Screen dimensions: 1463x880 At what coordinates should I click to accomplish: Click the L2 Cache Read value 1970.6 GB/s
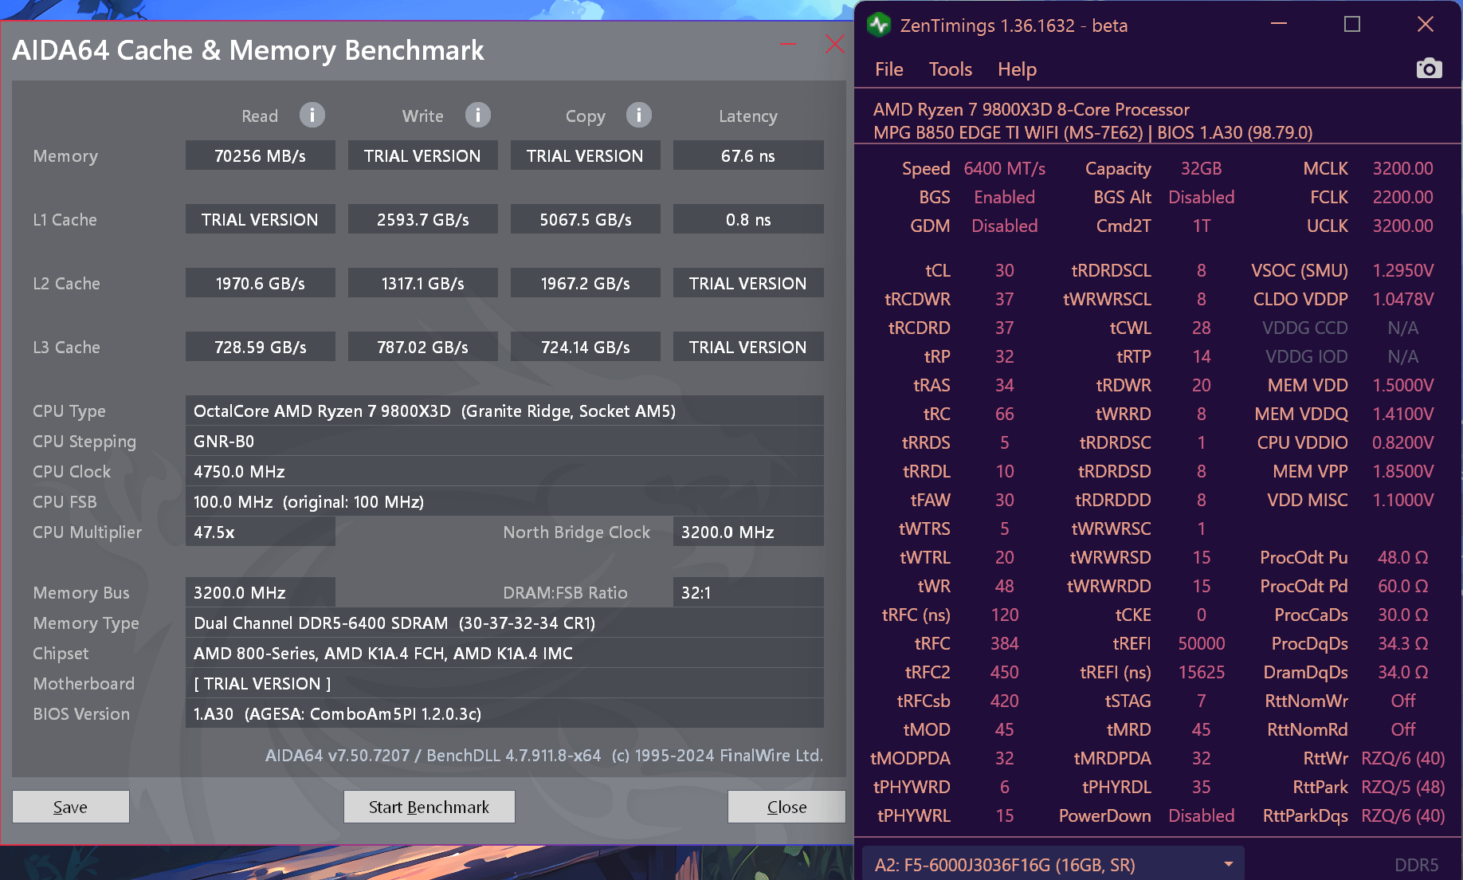(x=261, y=283)
